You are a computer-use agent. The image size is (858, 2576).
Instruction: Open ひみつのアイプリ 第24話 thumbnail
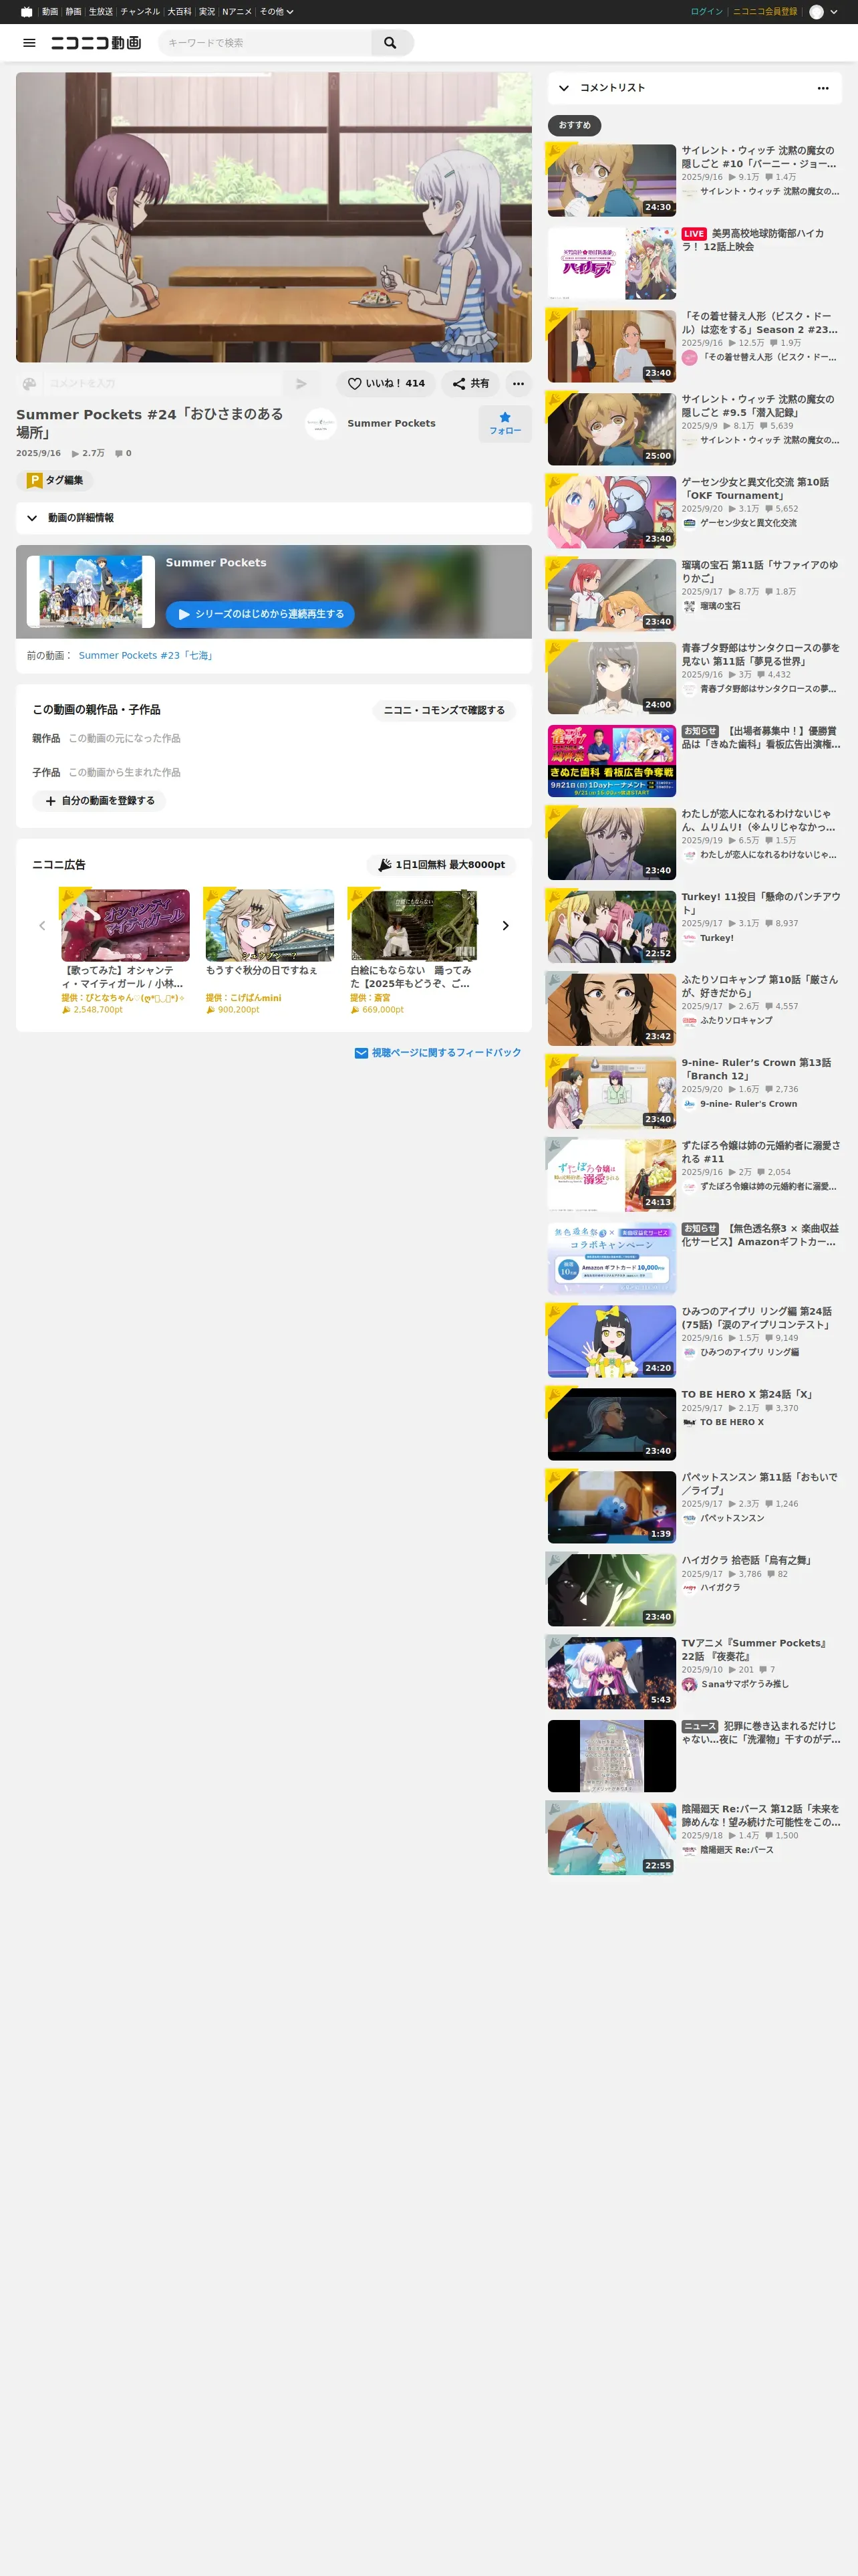pyautogui.click(x=611, y=1341)
